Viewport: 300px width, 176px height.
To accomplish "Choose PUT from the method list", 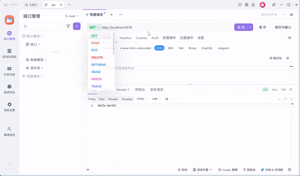I will point(95,50).
